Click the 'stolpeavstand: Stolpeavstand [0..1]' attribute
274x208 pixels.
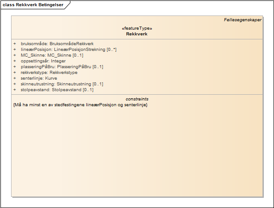click(57, 90)
